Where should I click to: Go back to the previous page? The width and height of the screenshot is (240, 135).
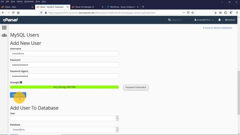3,13
